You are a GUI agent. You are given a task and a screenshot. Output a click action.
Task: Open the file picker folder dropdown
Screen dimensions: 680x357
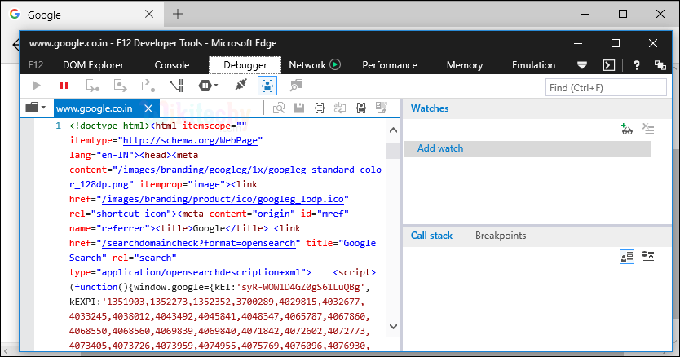[x=36, y=108]
